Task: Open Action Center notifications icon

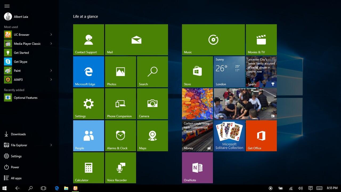Action: (x=310, y=188)
